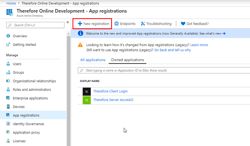Open the Endpoints toolbar item

125,24
